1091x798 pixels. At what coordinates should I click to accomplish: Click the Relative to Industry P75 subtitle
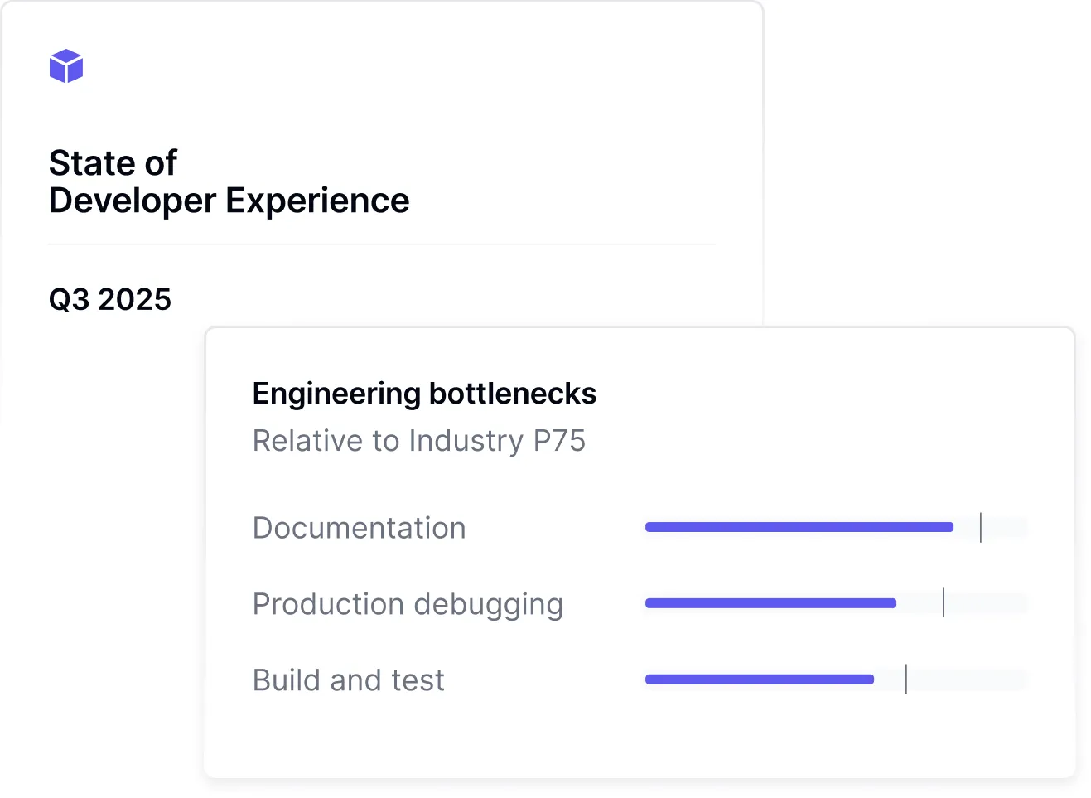click(418, 441)
